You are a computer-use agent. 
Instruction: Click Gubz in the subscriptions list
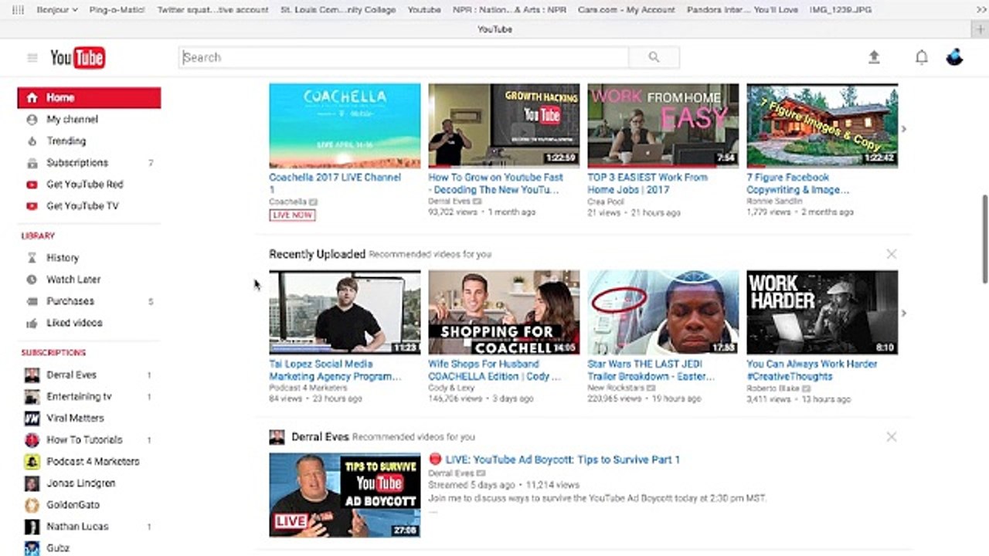(58, 548)
